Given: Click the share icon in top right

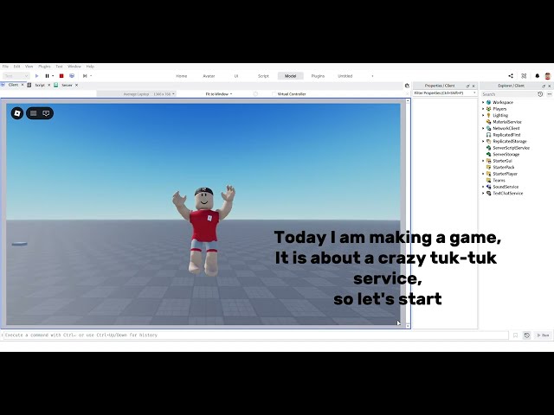Looking at the screenshot, I should tap(511, 76).
